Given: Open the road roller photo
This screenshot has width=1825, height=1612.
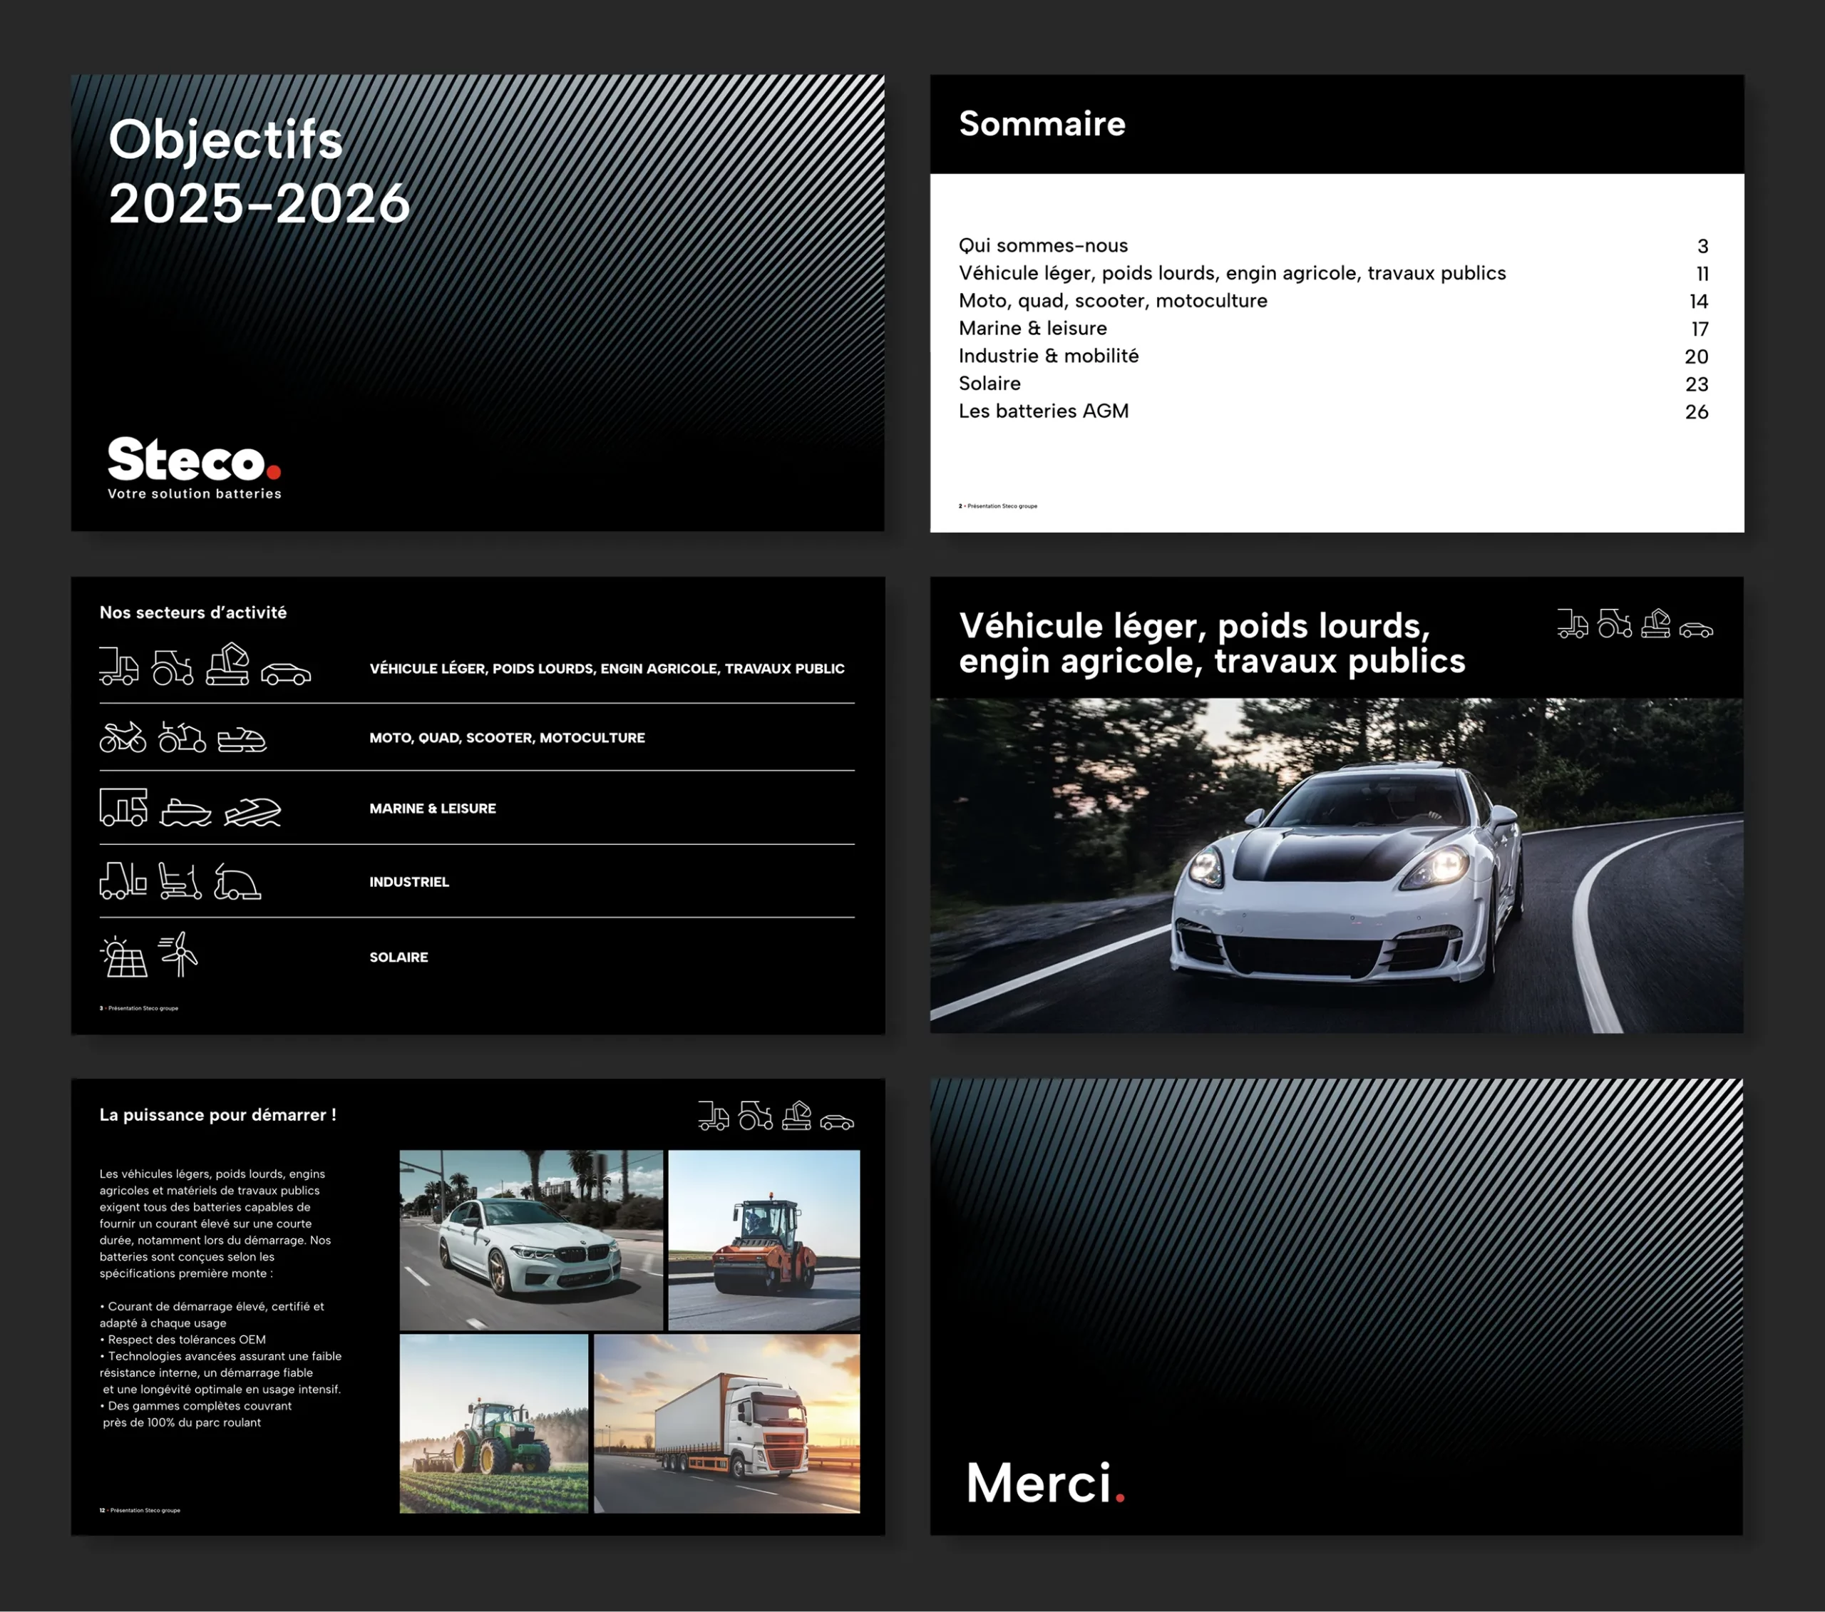Looking at the screenshot, I should pyautogui.click(x=764, y=1241).
